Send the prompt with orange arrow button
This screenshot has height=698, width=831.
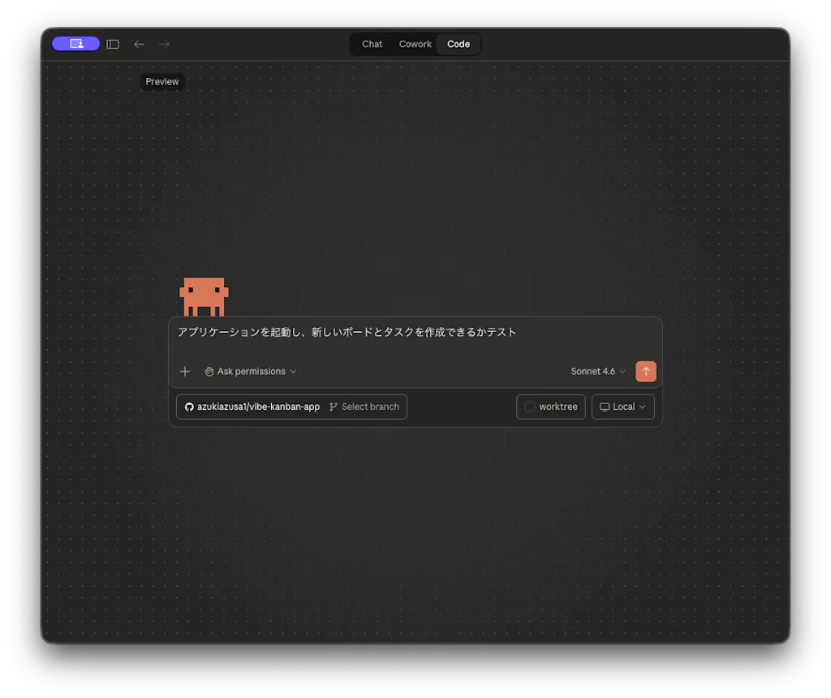click(645, 372)
